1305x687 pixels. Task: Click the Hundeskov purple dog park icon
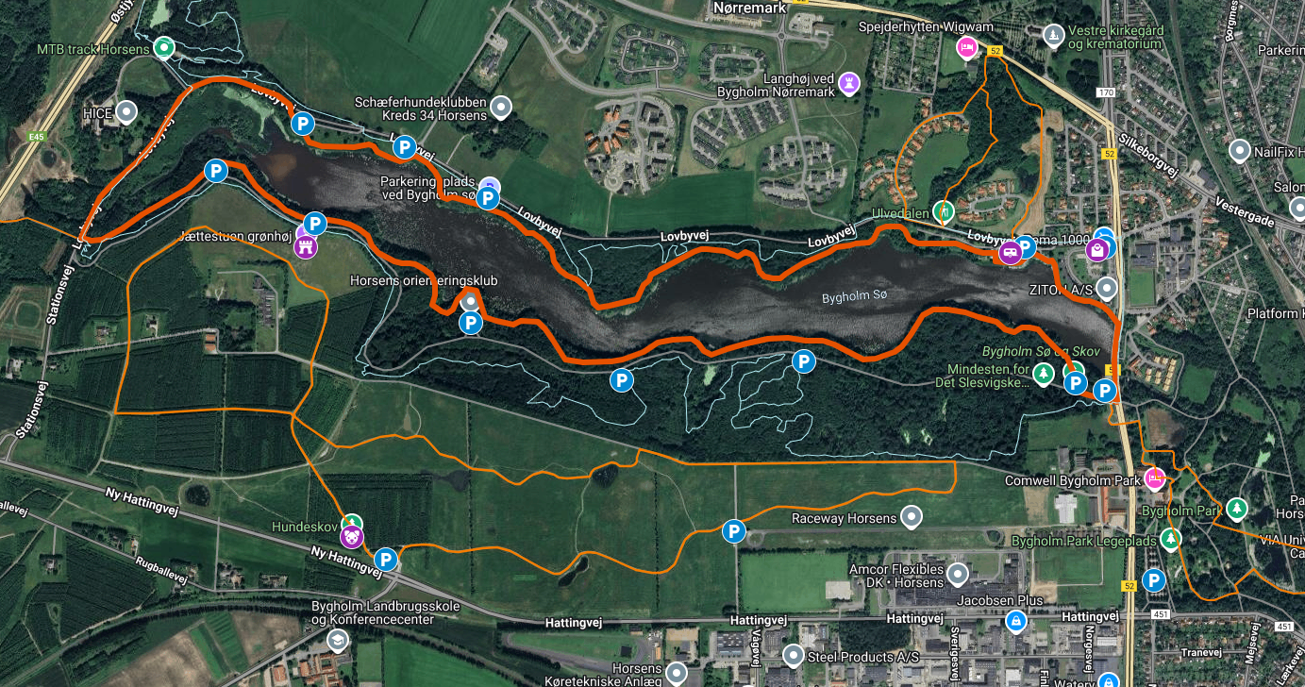(352, 537)
